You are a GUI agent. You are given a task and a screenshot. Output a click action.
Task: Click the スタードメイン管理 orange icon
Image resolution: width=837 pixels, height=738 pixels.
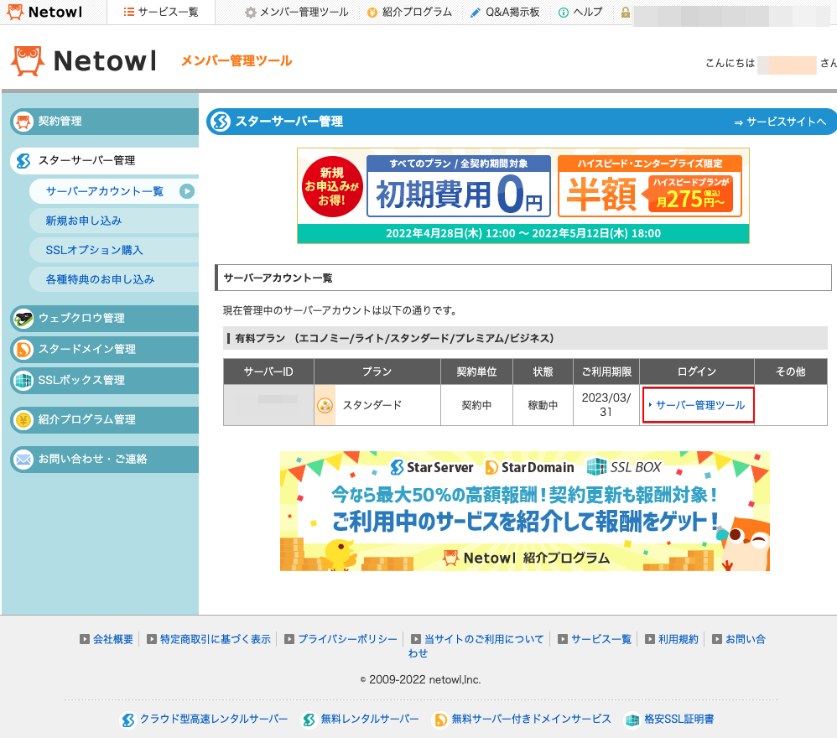click(x=23, y=349)
